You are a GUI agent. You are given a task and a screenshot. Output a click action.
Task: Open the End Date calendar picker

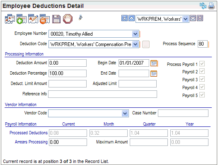[154, 74]
